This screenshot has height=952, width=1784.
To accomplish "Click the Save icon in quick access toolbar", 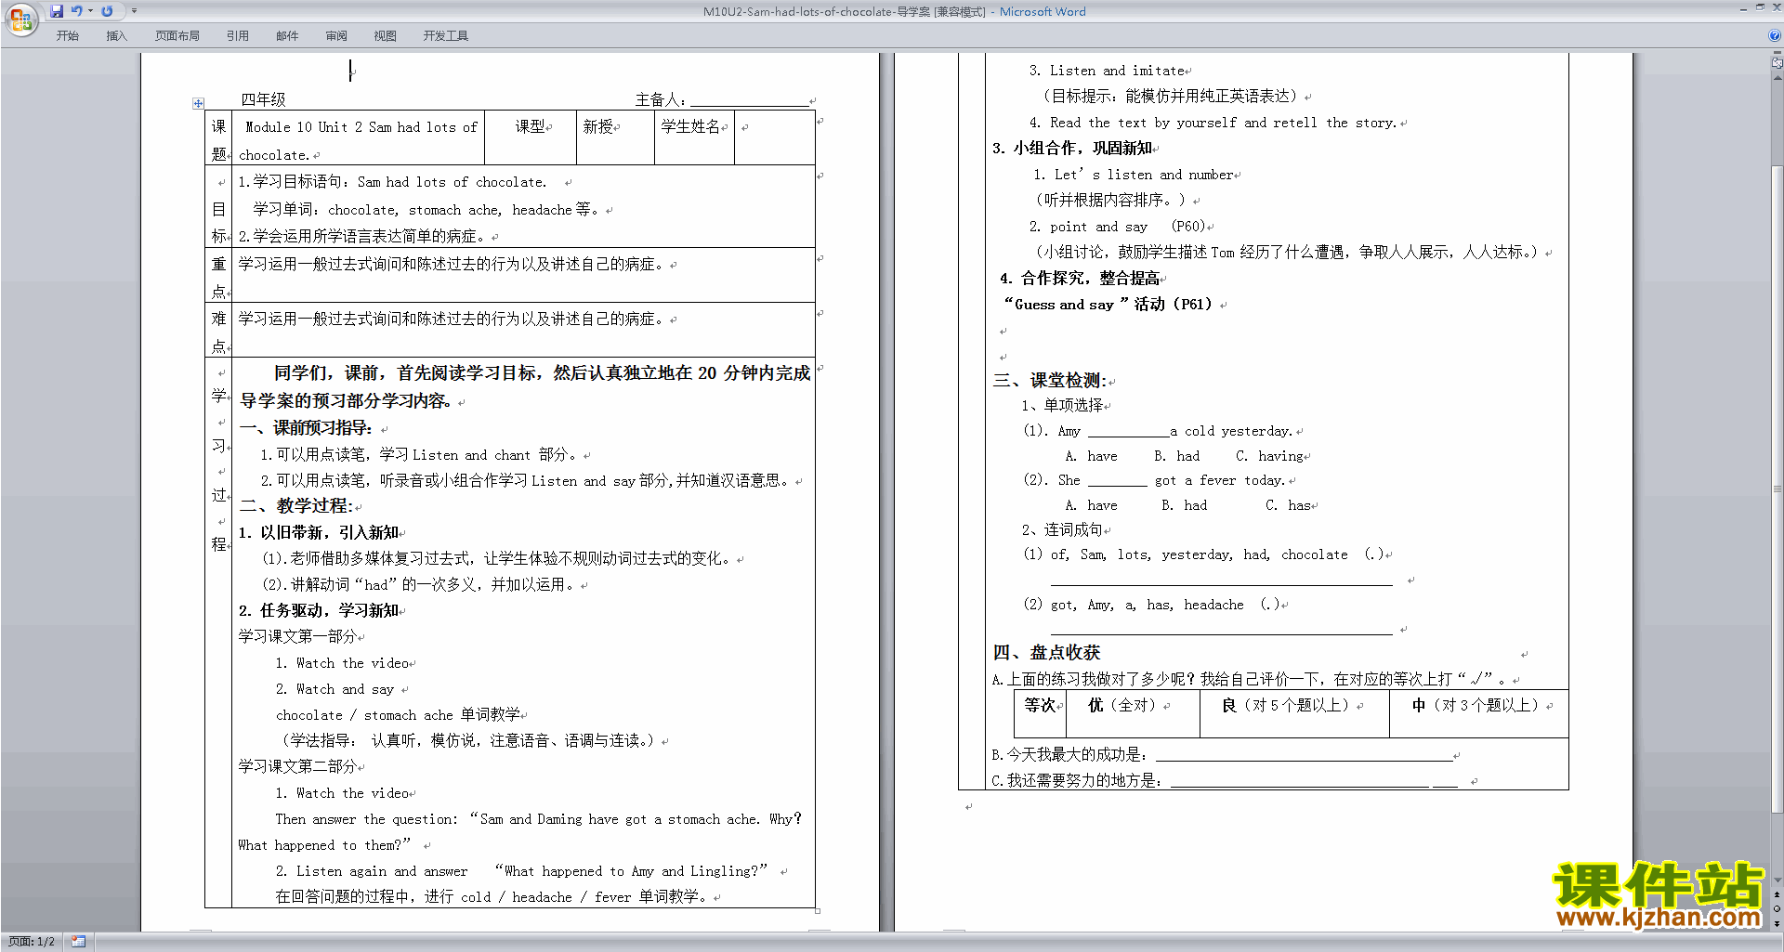I will (57, 11).
